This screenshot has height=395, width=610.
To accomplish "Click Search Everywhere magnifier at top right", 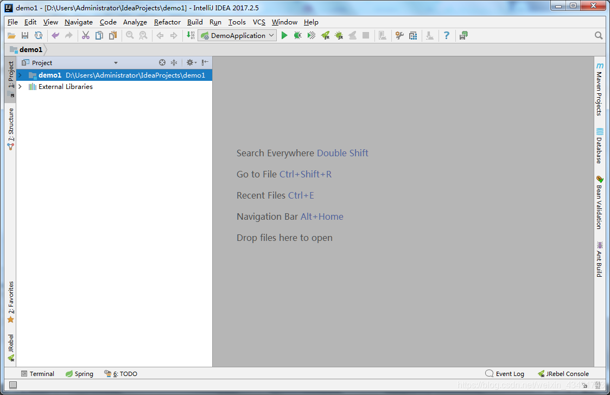I will (599, 36).
